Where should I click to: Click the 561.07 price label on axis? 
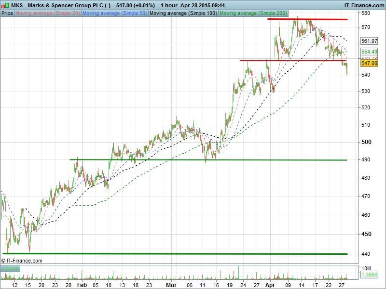click(369, 41)
